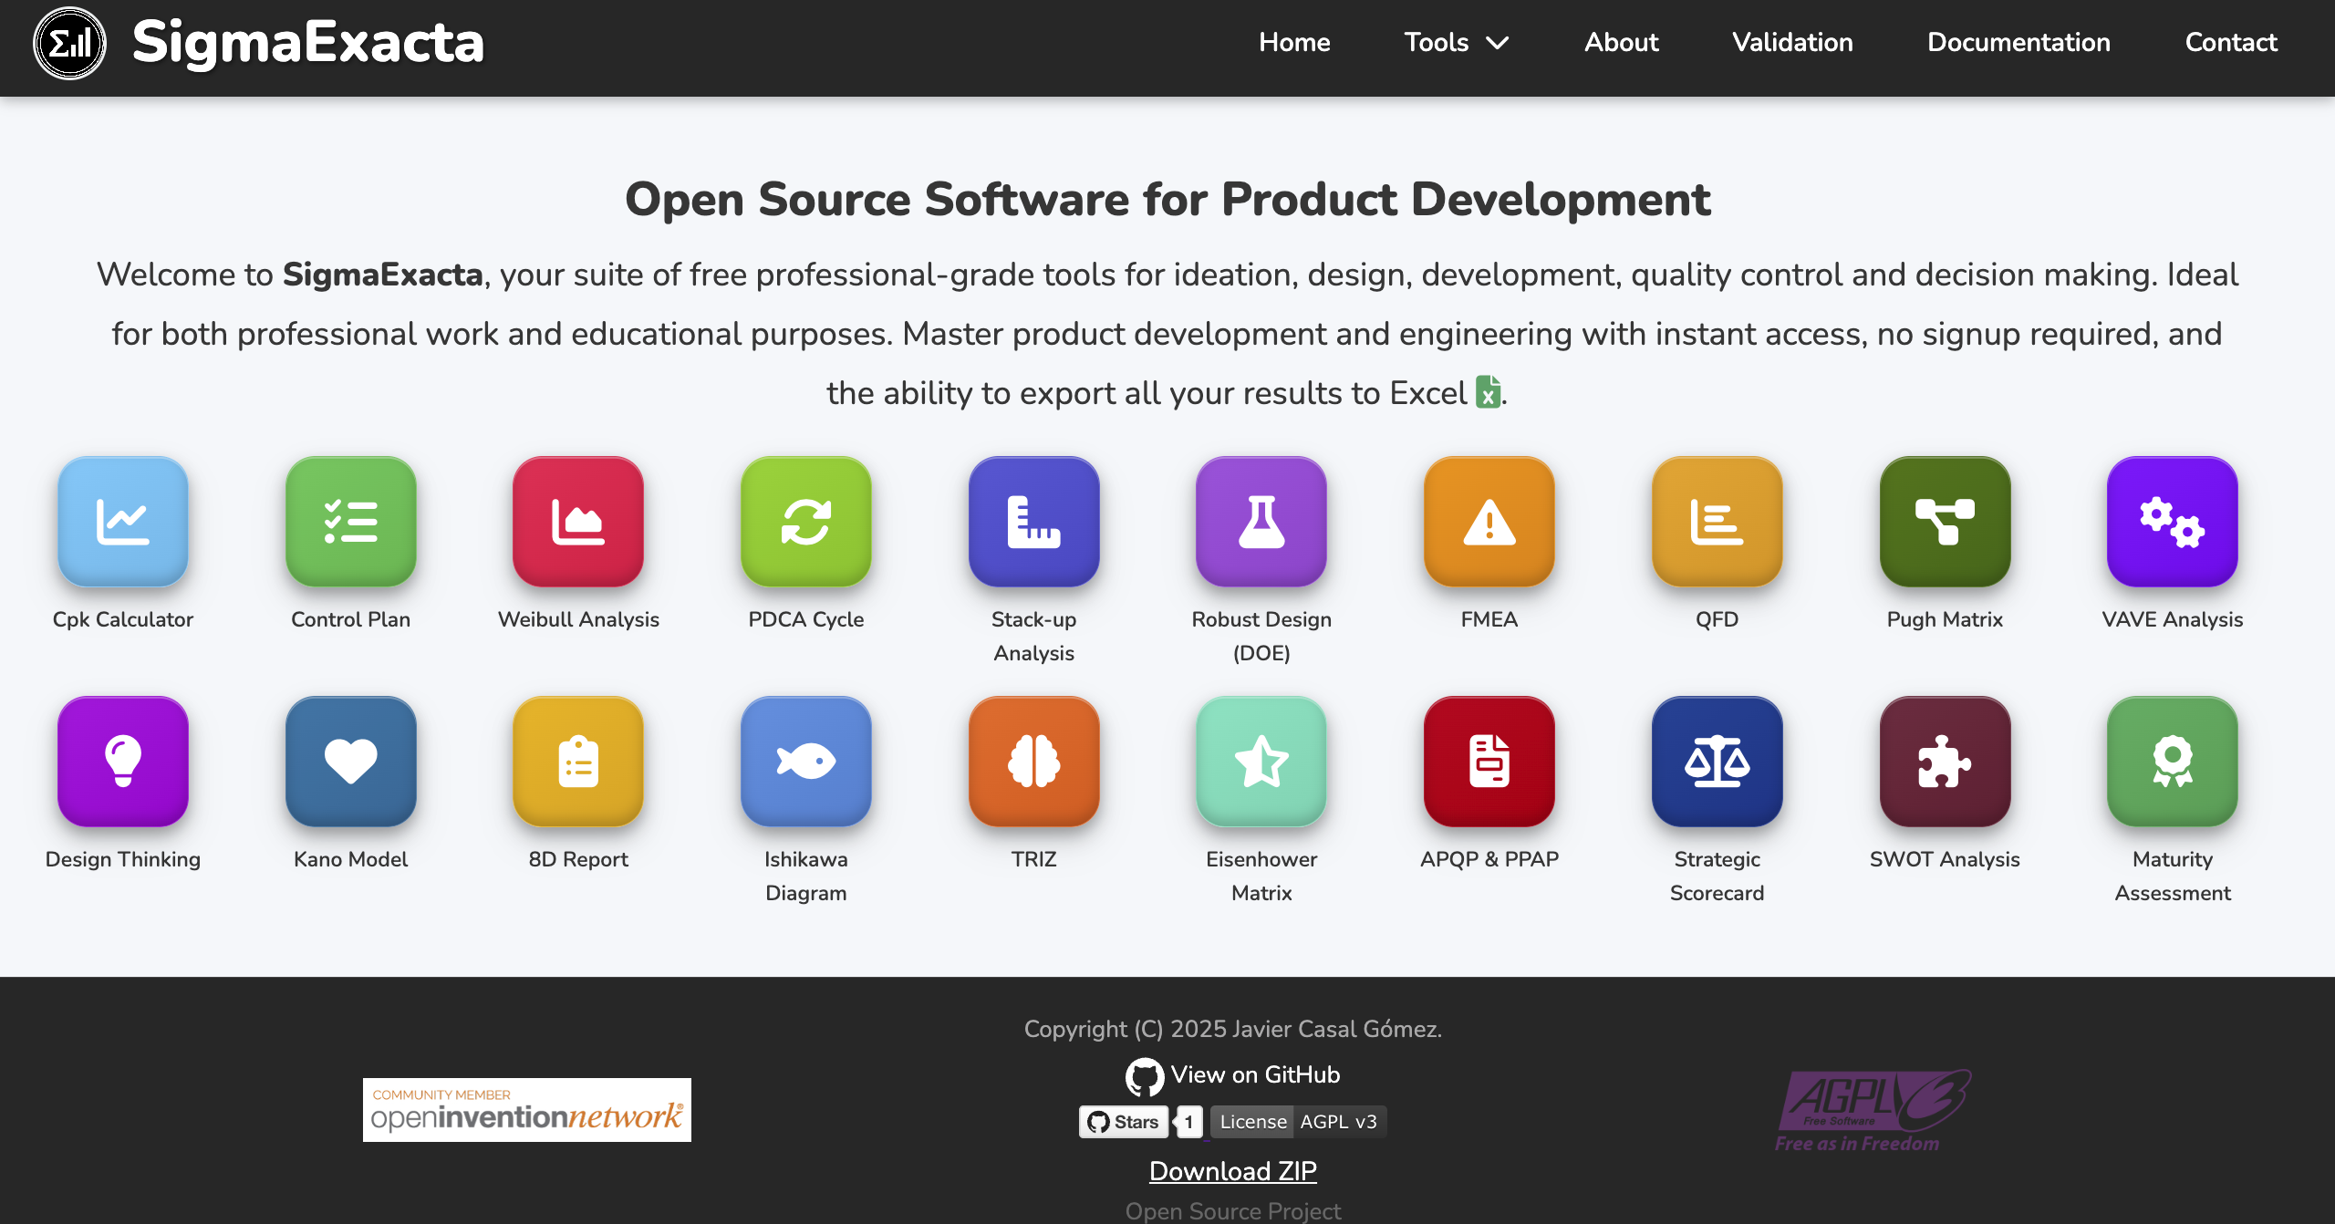Screen dimensions: 2335x1224
Task: Click the Download ZIP link
Action: [x=1232, y=1171]
